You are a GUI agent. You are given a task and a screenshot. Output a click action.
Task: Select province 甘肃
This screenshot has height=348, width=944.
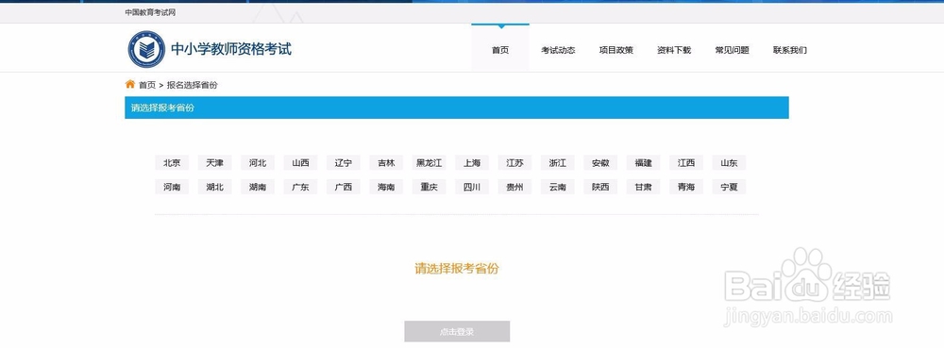pos(643,187)
